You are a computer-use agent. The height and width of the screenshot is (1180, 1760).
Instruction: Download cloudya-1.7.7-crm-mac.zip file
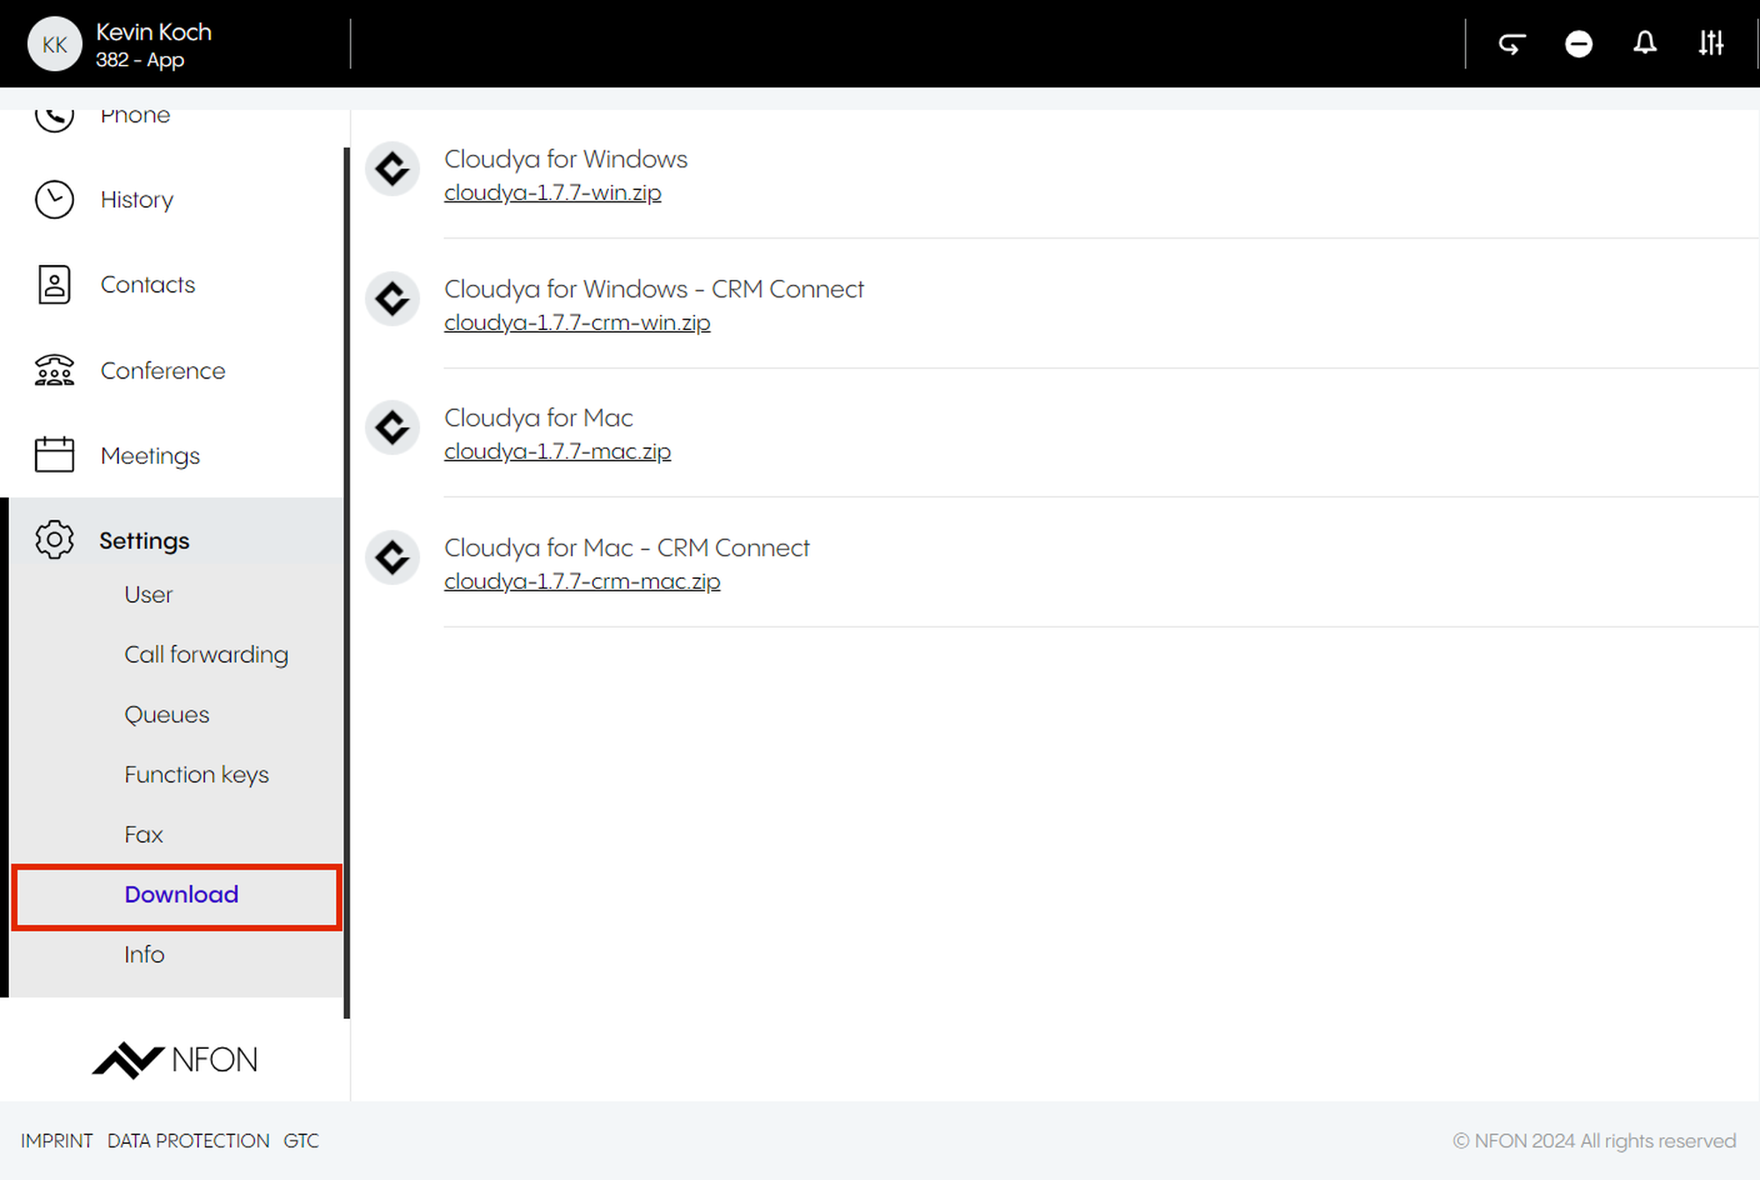pyautogui.click(x=582, y=582)
